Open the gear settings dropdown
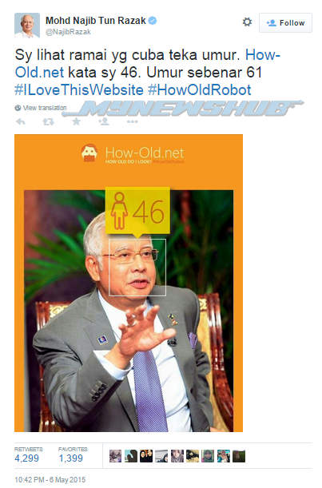322x488 pixels. [x=247, y=22]
